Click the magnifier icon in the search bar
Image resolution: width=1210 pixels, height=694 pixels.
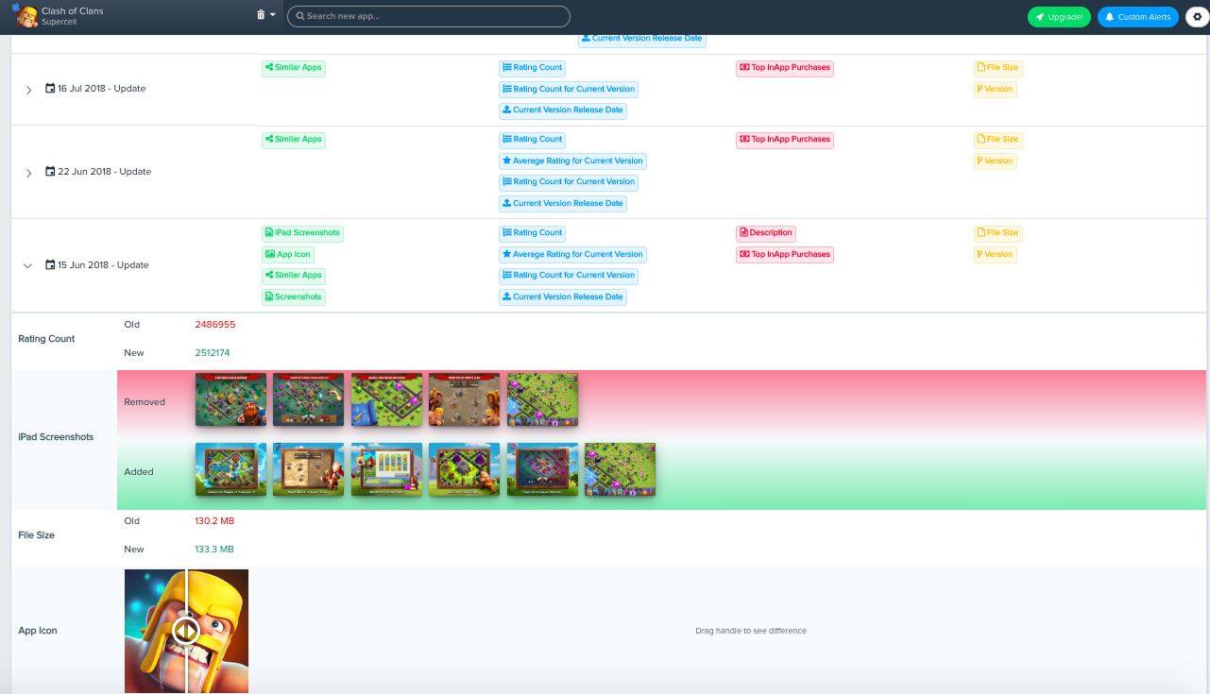[298, 16]
